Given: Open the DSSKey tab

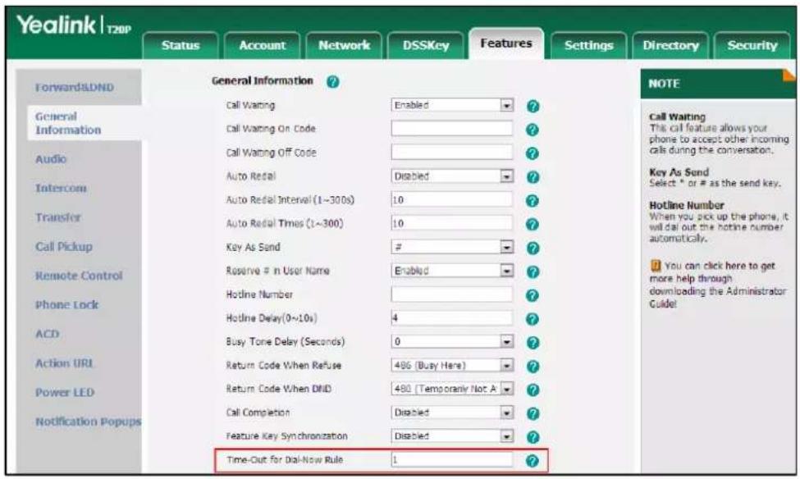Looking at the screenshot, I should (426, 45).
